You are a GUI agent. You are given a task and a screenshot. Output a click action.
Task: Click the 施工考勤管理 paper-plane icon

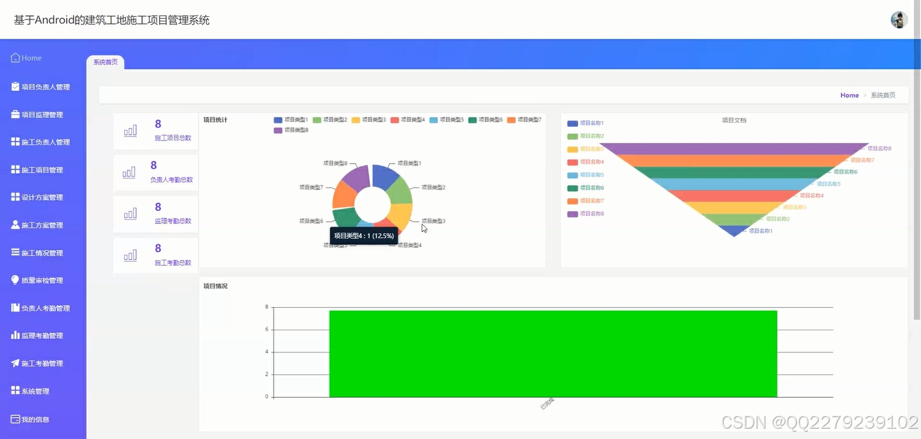point(15,363)
